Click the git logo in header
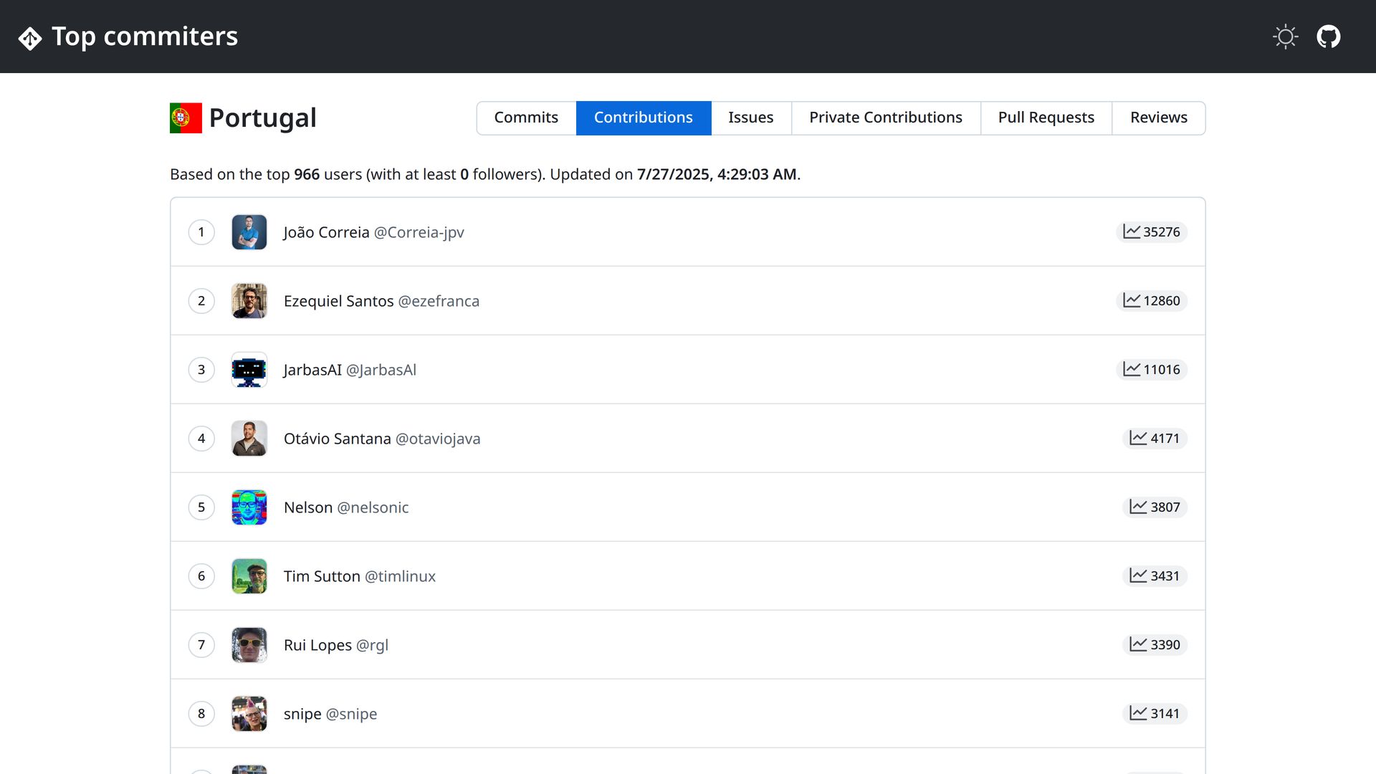This screenshot has height=774, width=1376. pyautogui.click(x=30, y=38)
